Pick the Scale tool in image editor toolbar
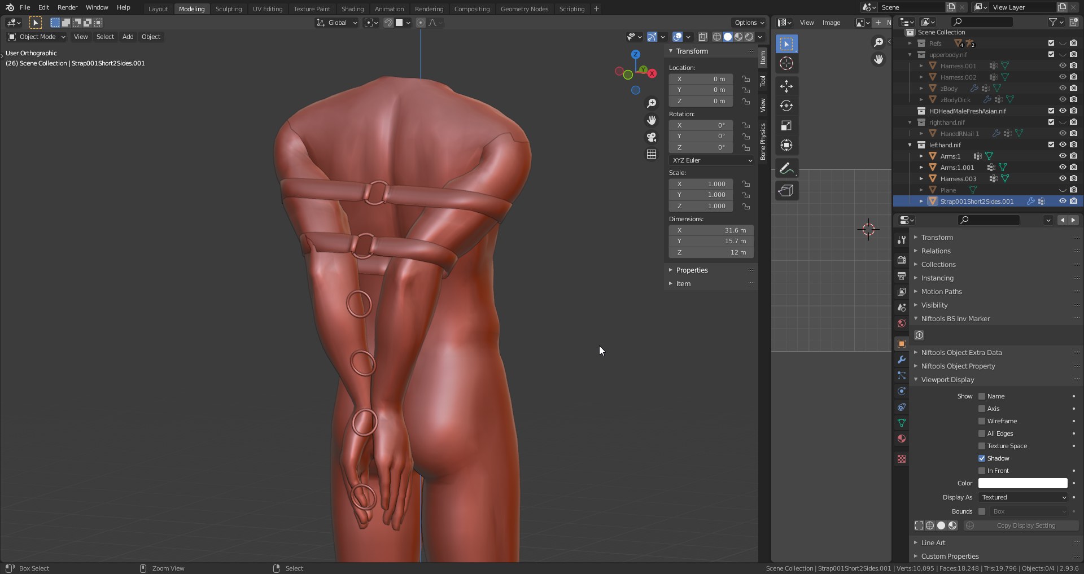Viewport: 1084px width, 574px height. tap(786, 125)
